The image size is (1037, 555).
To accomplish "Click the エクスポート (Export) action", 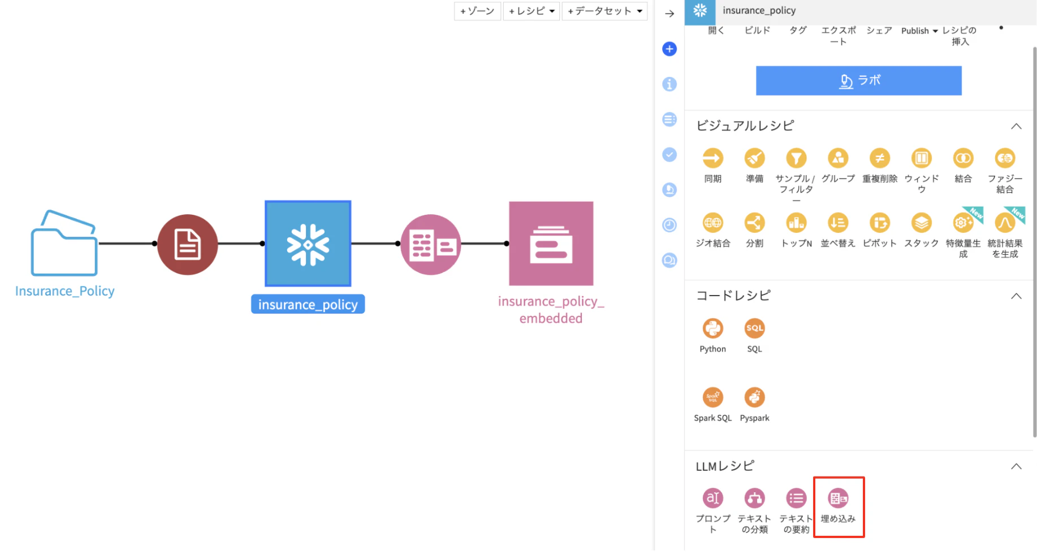I will pos(839,36).
